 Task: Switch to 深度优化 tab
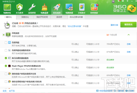(x=25, y=17)
